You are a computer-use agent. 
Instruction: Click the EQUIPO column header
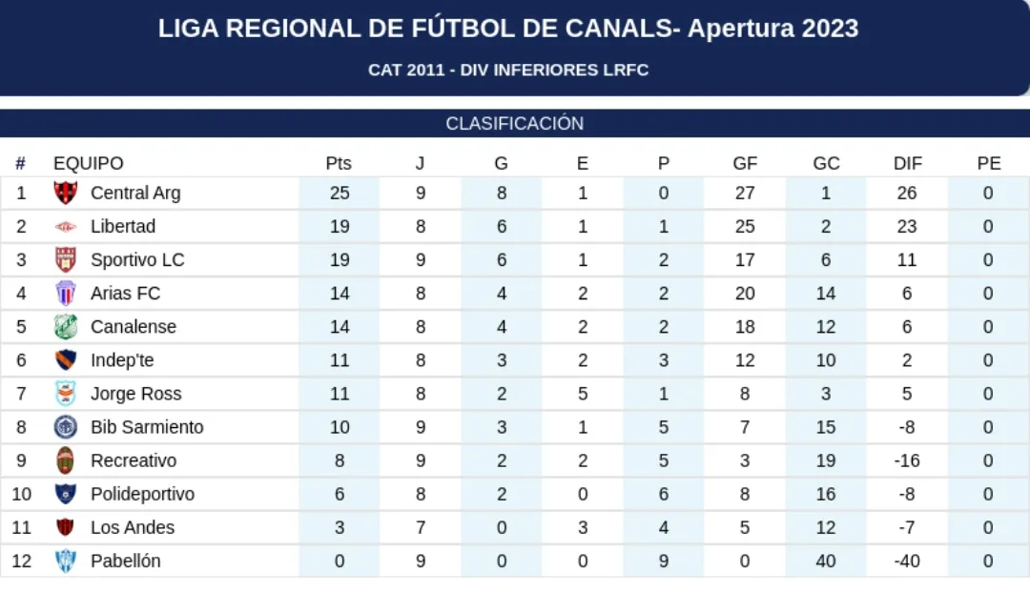89,163
